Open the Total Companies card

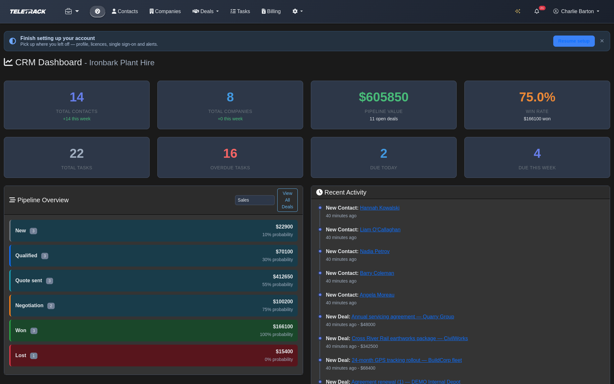(230, 105)
